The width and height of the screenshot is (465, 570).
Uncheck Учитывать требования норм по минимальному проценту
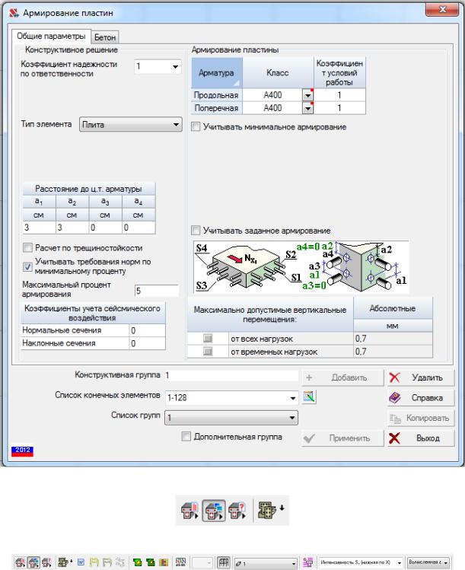click(27, 266)
